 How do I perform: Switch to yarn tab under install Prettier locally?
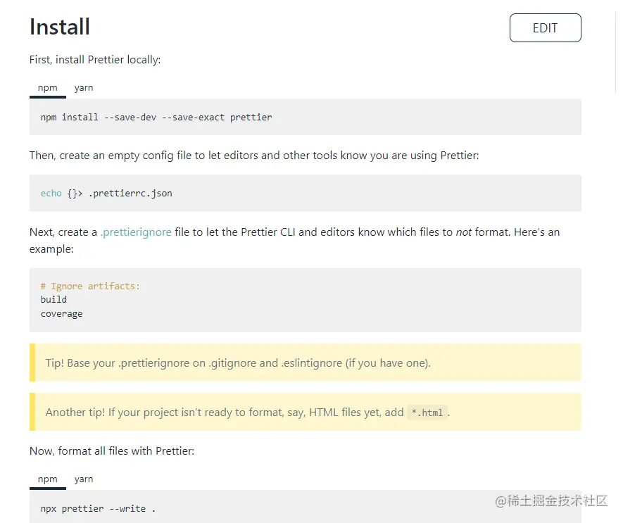point(84,88)
